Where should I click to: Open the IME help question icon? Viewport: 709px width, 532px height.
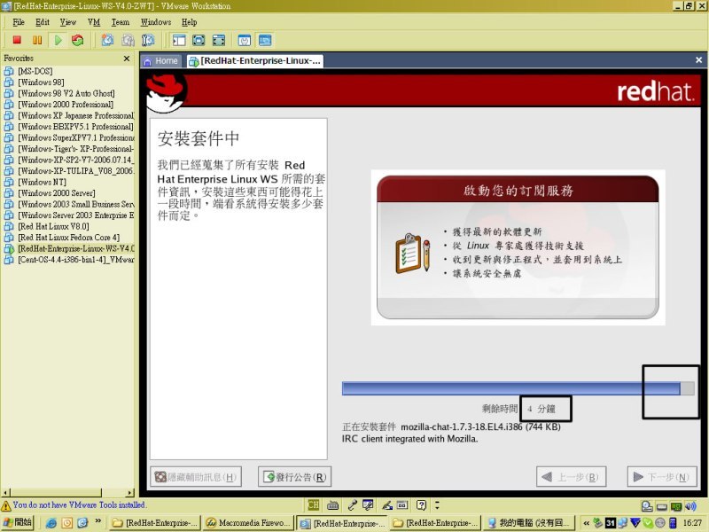(421, 505)
